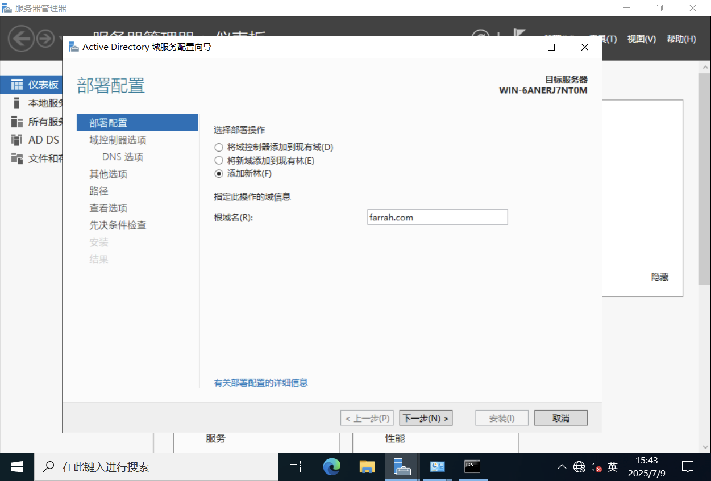Click the 取消 button in the wizard
Viewport: 711px width, 481px height.
(x=561, y=418)
